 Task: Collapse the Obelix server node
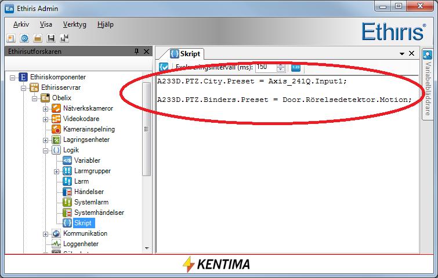(34, 98)
